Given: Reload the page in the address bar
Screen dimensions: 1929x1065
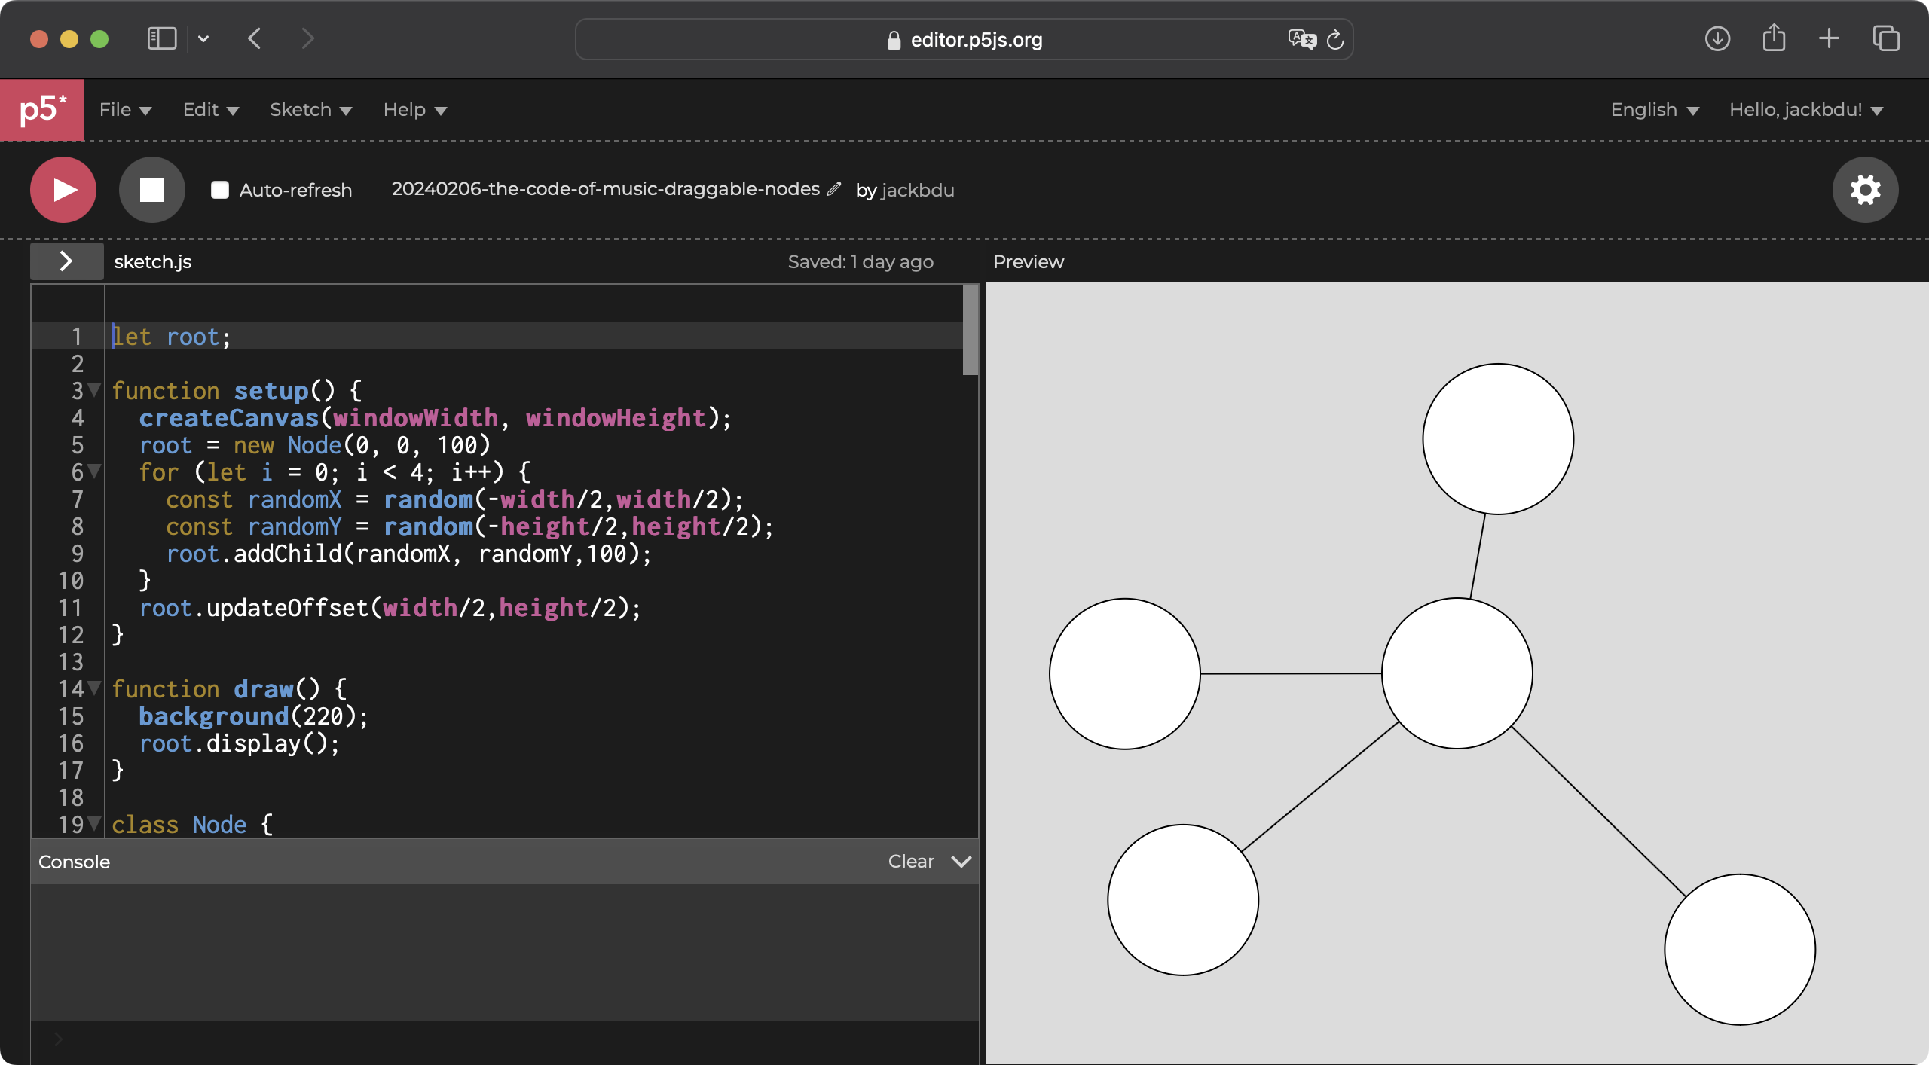Looking at the screenshot, I should [1335, 40].
